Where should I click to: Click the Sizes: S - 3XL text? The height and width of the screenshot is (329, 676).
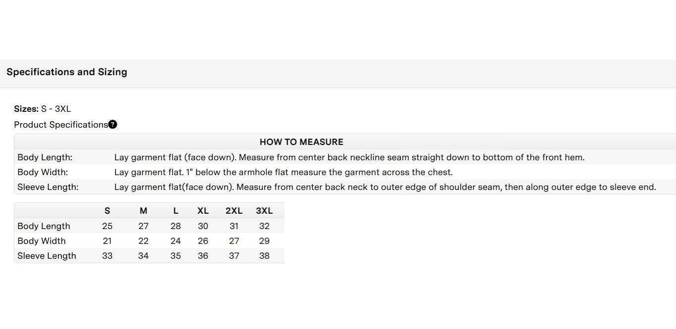click(43, 109)
